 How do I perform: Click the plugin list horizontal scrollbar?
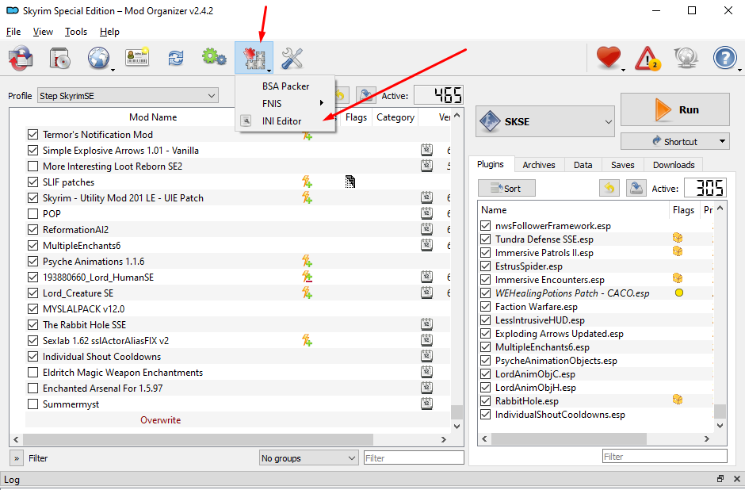[x=568, y=438]
